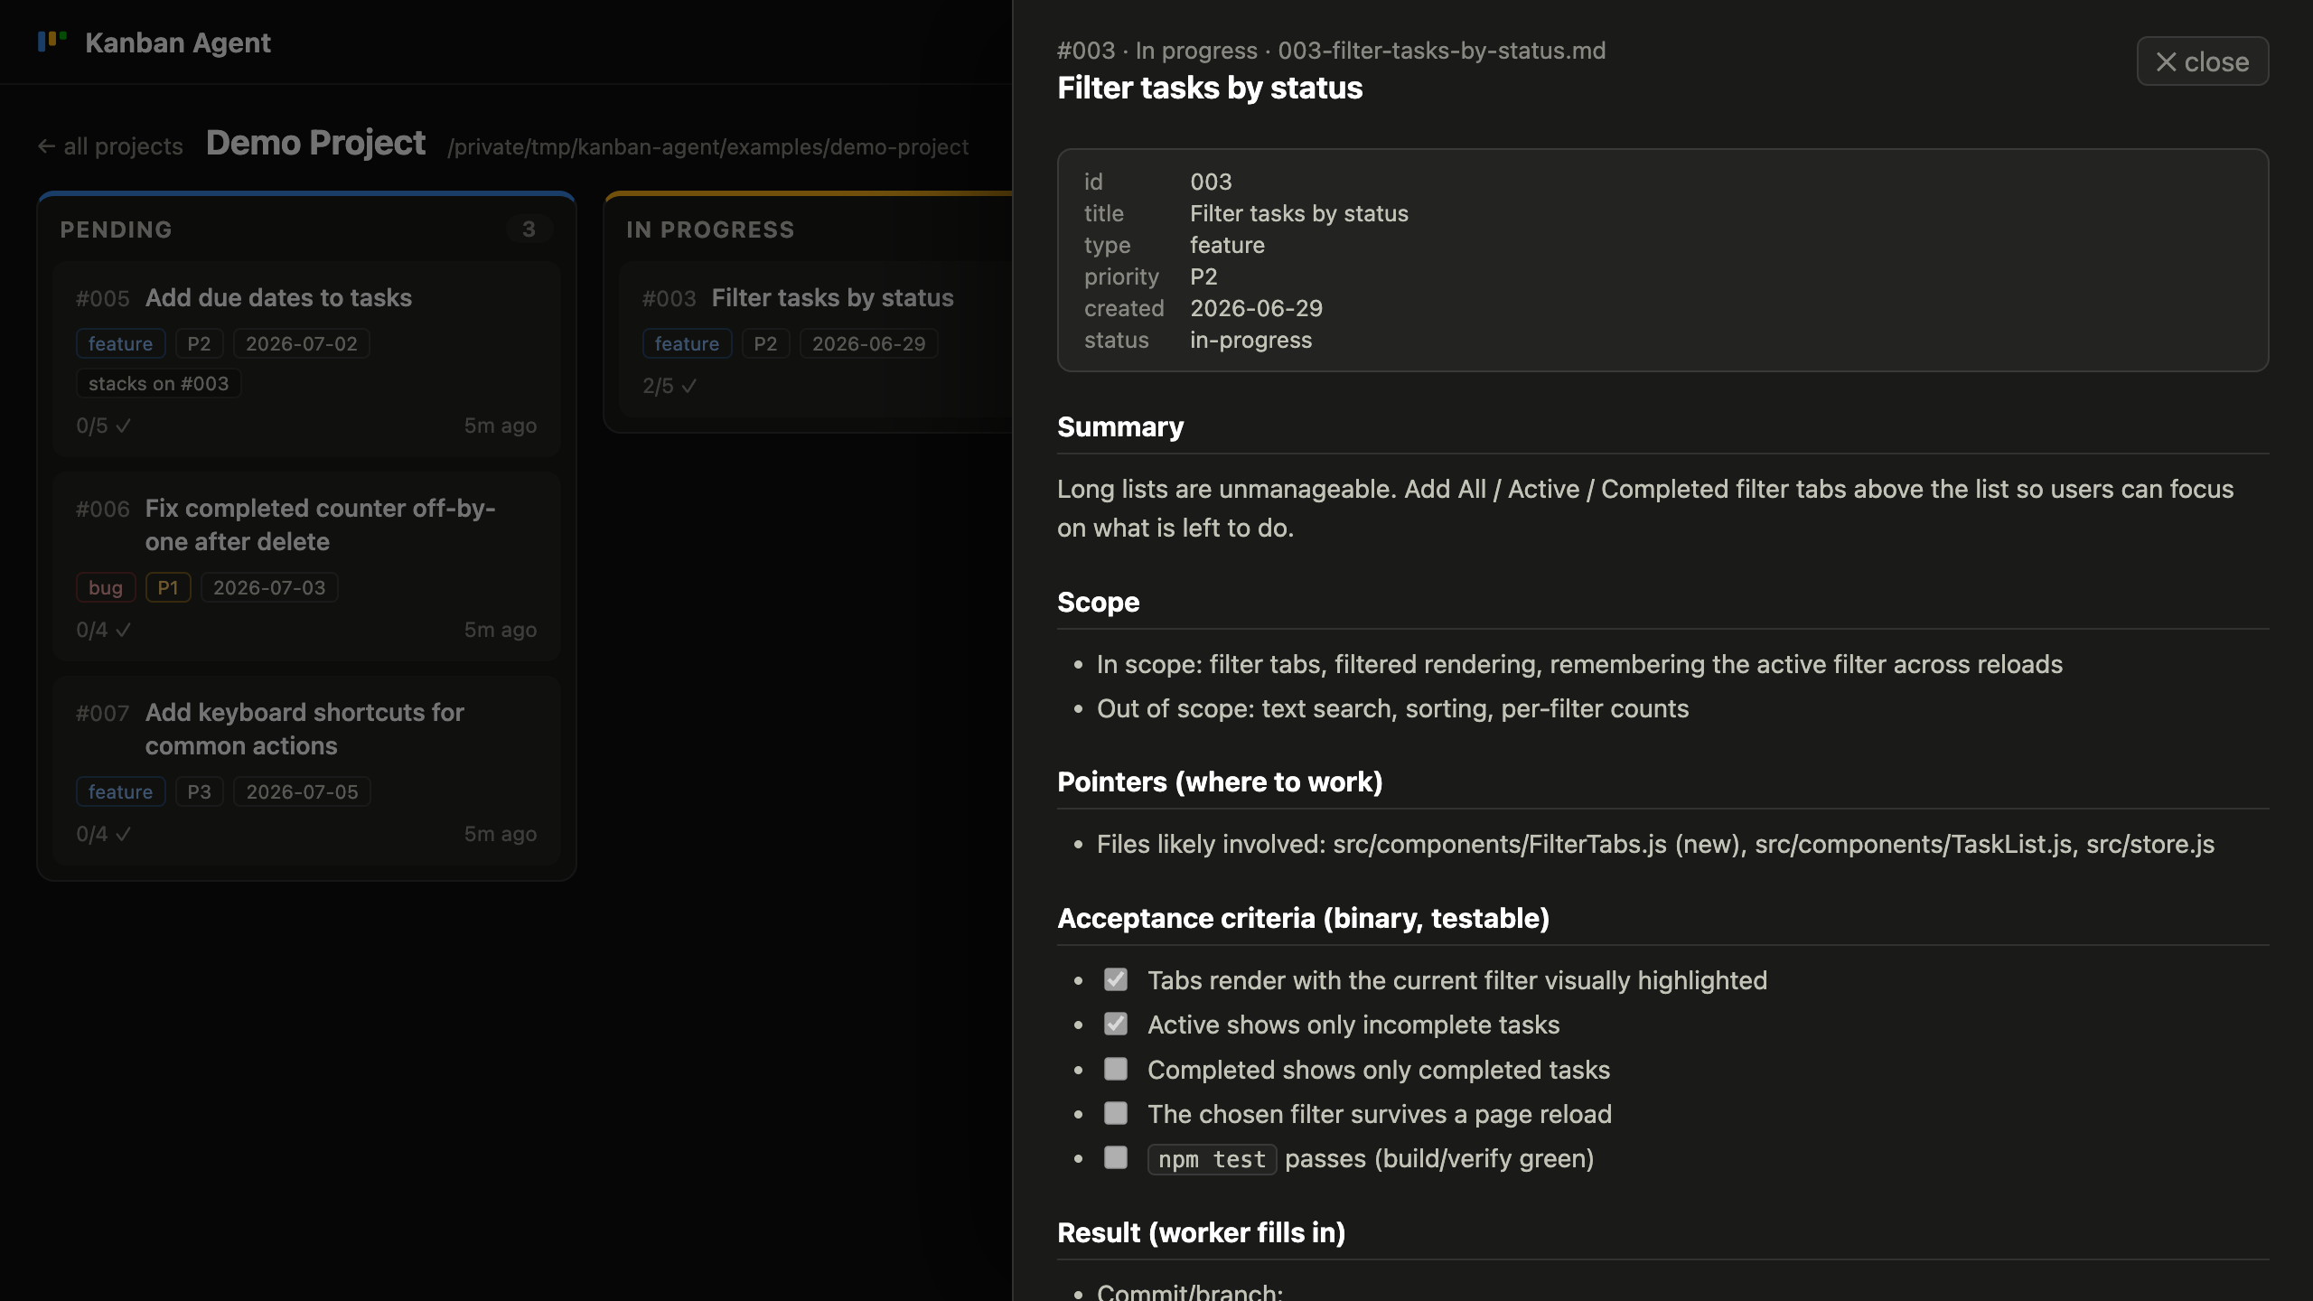Viewport: 2313px width, 1301px height.
Task: Click the 'Files likely involved' bullet line
Action: [1655, 845]
